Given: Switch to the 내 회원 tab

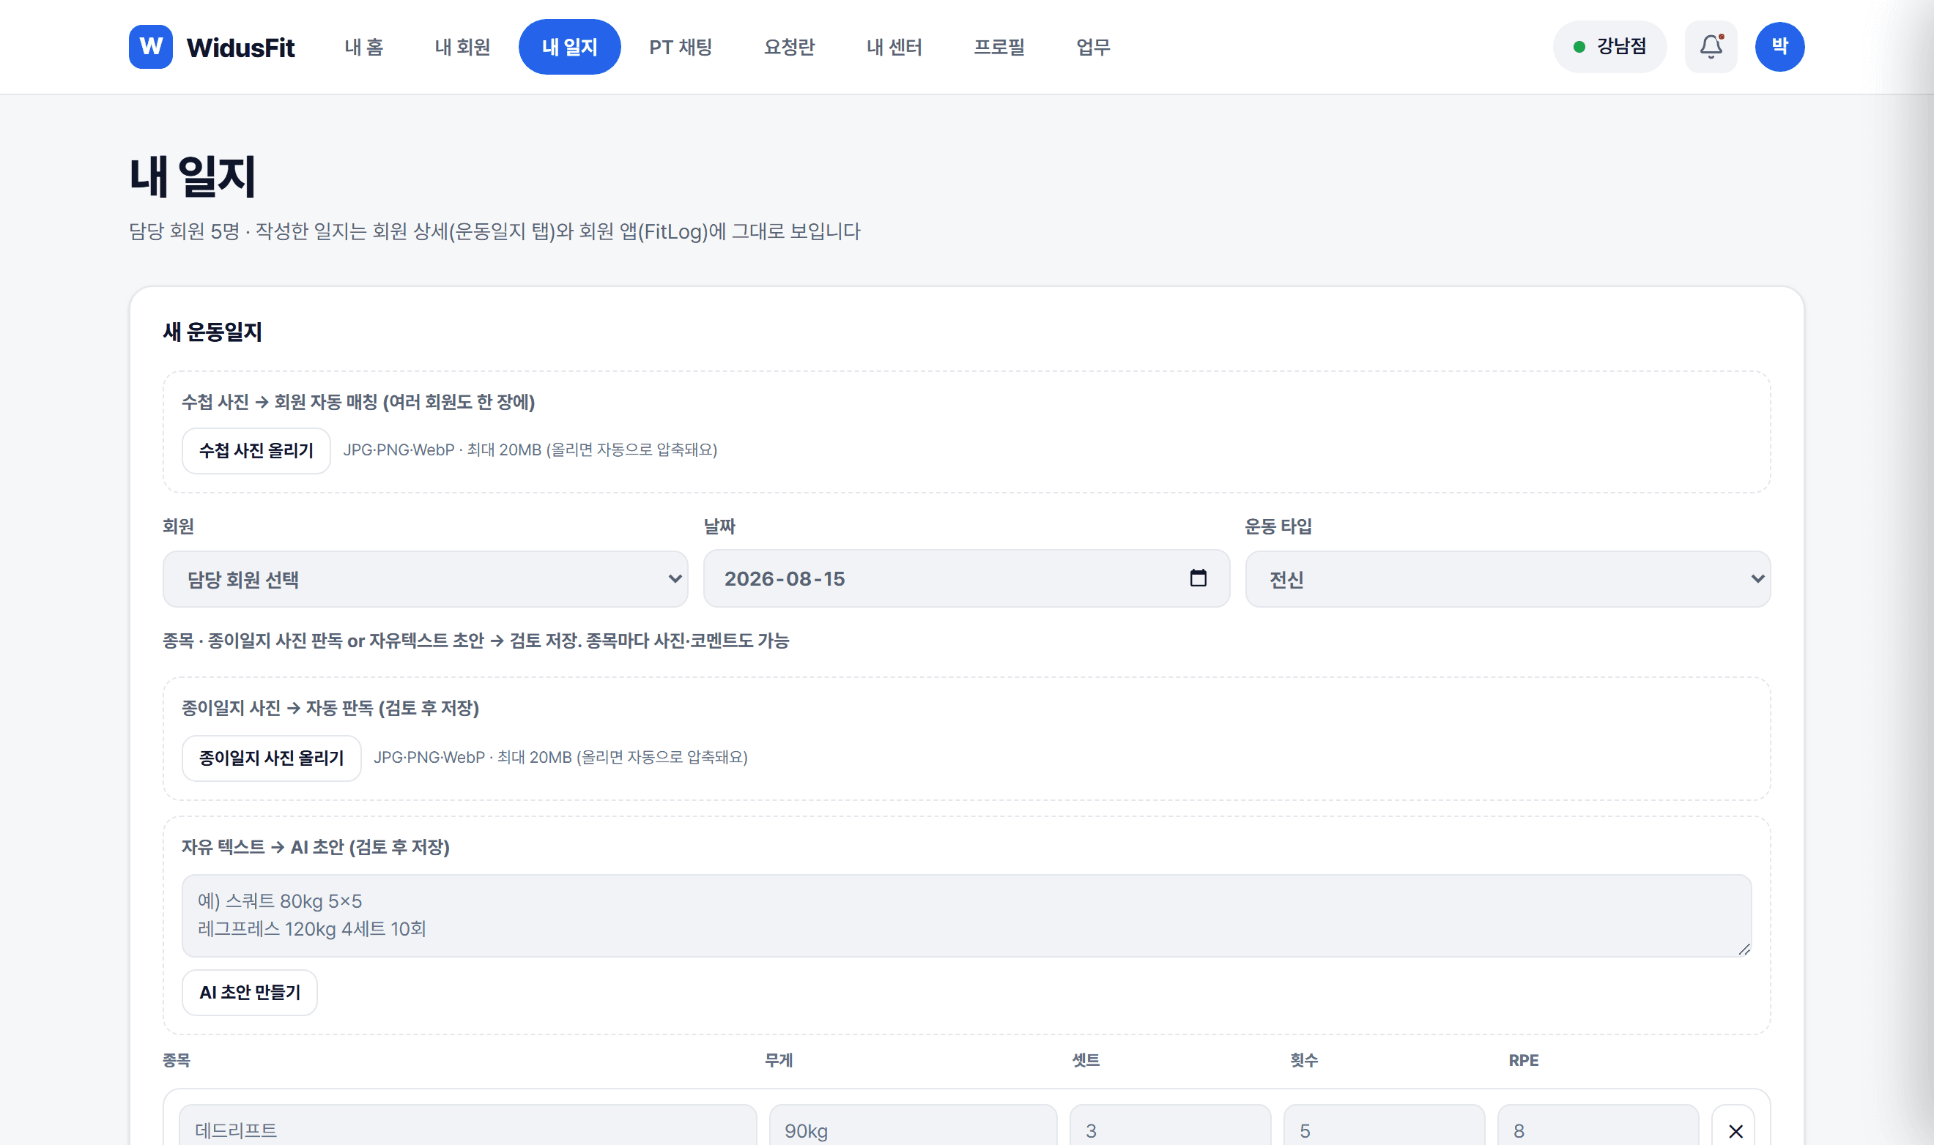Looking at the screenshot, I should [x=462, y=47].
